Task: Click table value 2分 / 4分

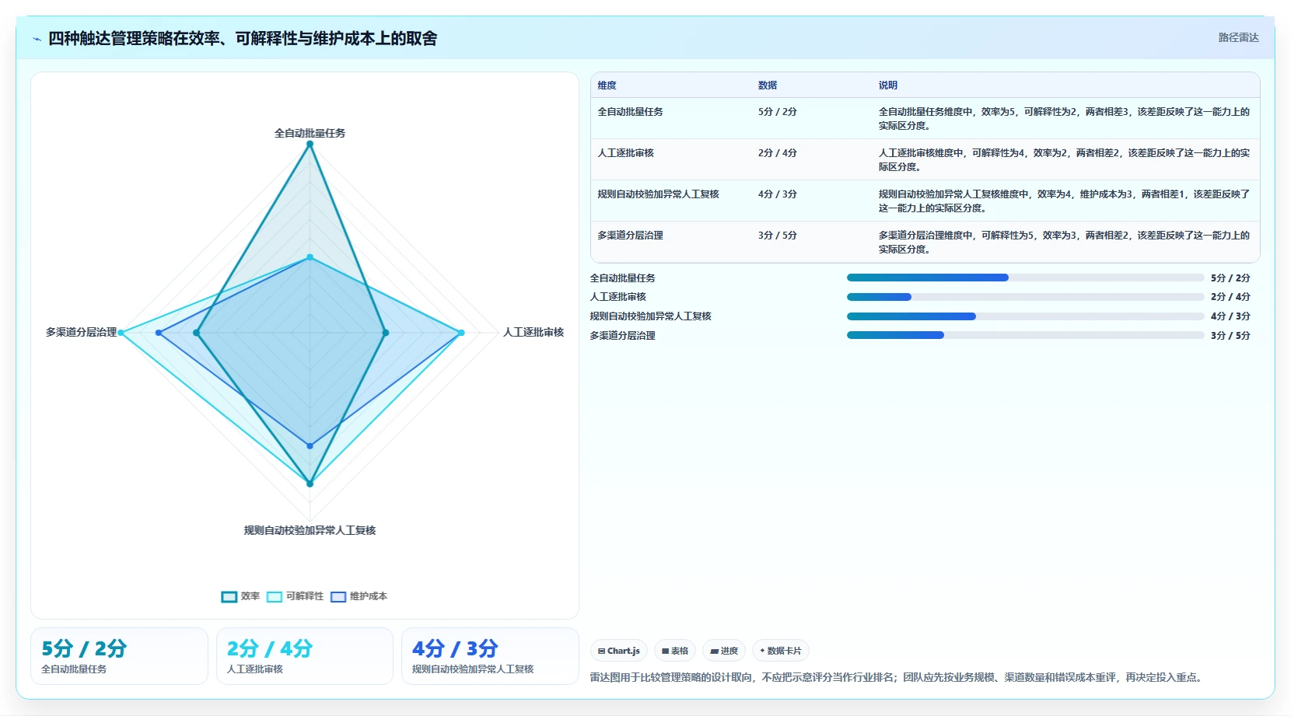Action: pyautogui.click(x=778, y=153)
